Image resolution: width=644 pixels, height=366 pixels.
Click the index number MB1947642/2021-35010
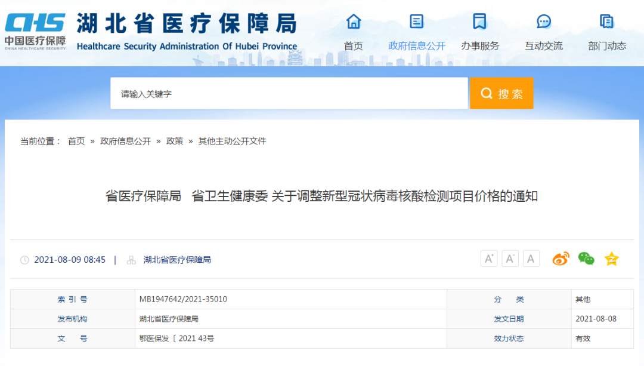click(183, 299)
